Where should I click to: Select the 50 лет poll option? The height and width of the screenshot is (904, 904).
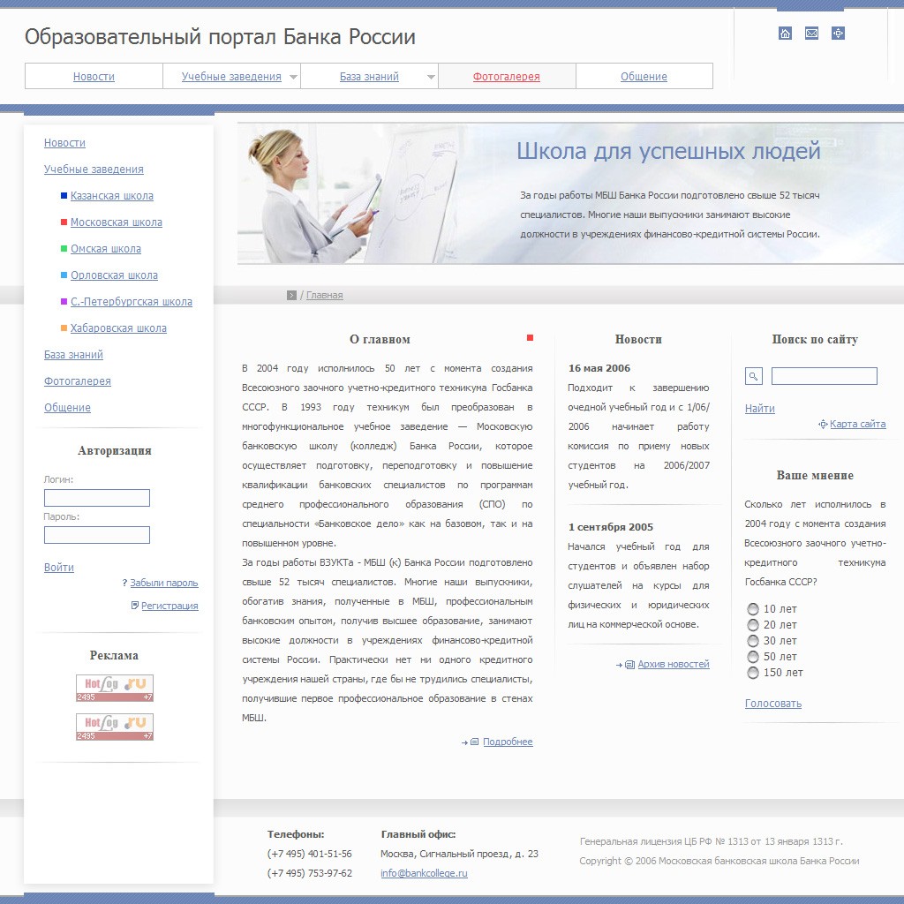click(753, 657)
